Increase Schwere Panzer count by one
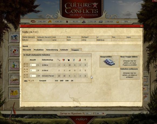Screen dimensions: 157x124 (25, 77)
